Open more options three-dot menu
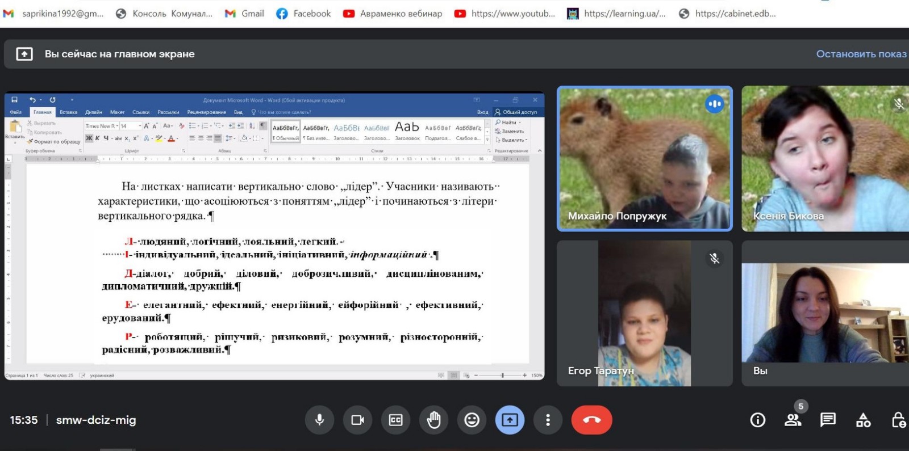909x451 pixels. [x=548, y=420]
